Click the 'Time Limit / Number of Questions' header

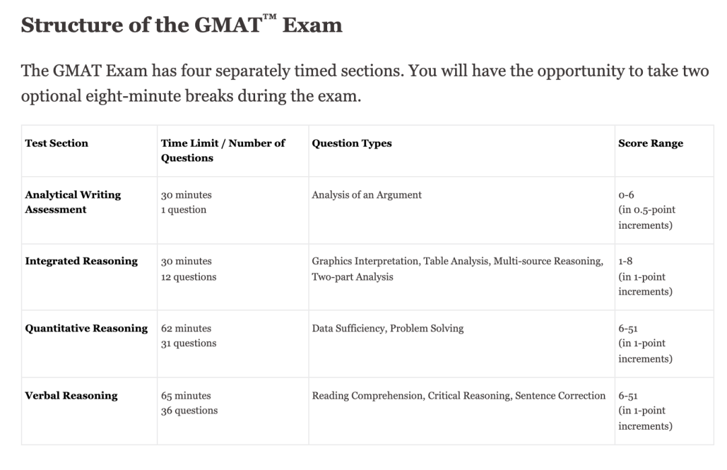click(223, 151)
